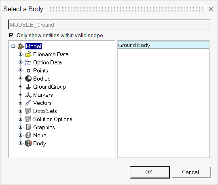Expand the Solution Options node

[x=21, y=119]
